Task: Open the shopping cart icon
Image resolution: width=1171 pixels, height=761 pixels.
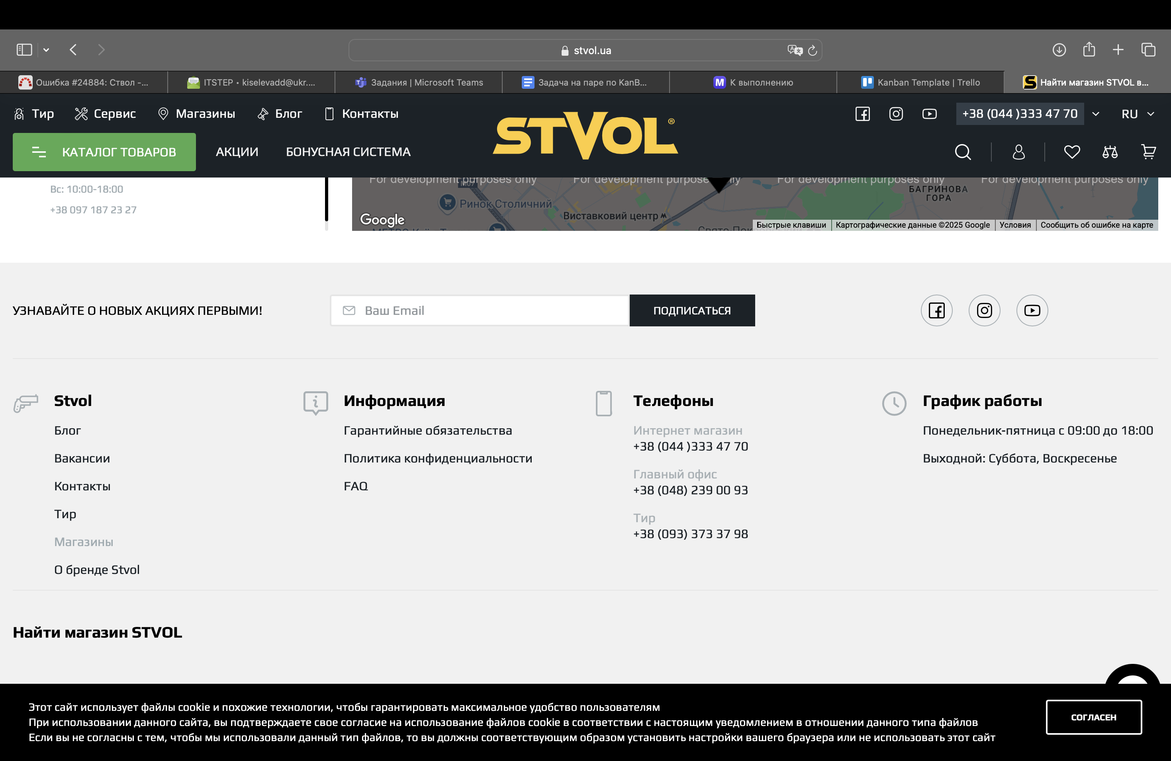Action: pyautogui.click(x=1148, y=152)
